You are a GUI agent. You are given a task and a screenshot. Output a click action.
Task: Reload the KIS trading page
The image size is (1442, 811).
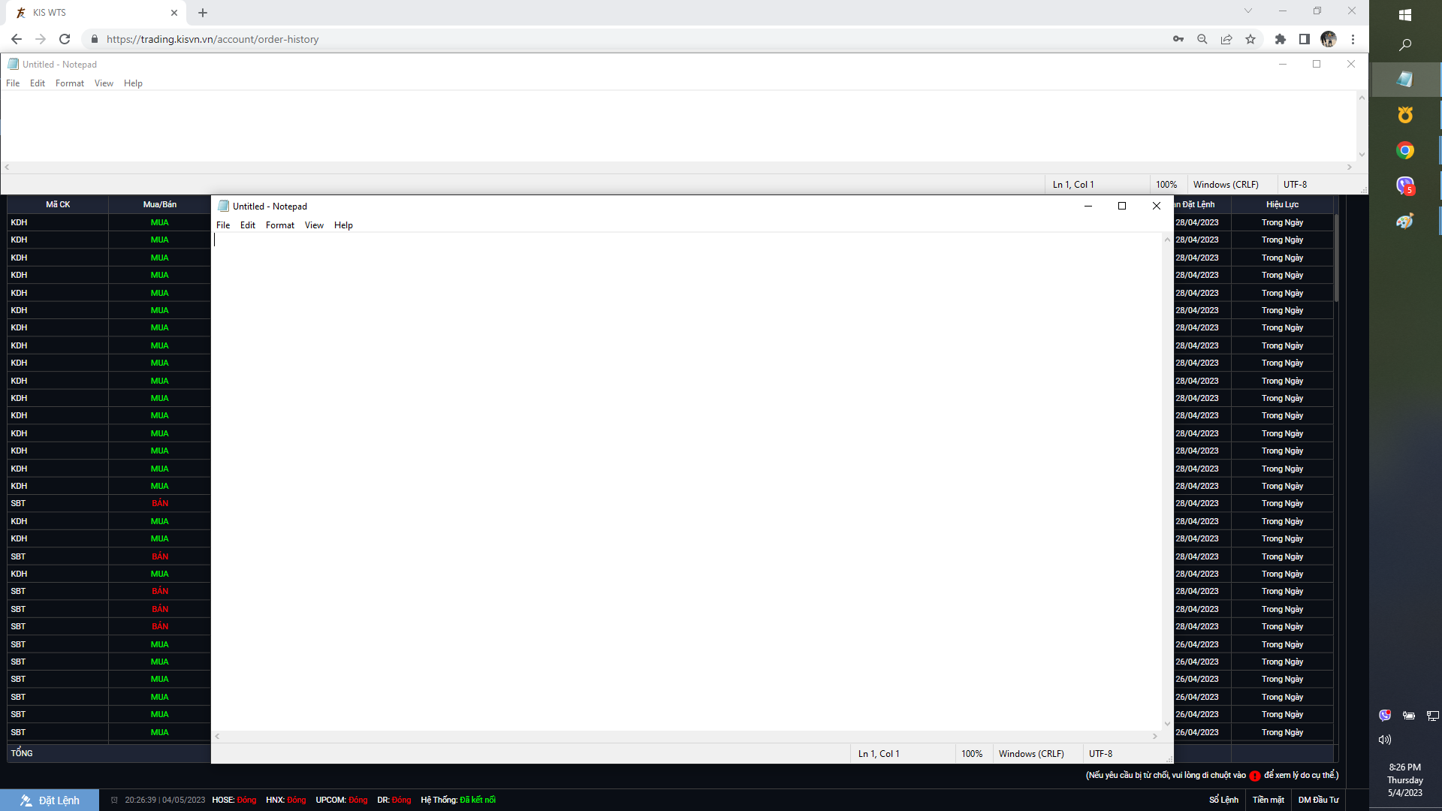click(x=65, y=39)
